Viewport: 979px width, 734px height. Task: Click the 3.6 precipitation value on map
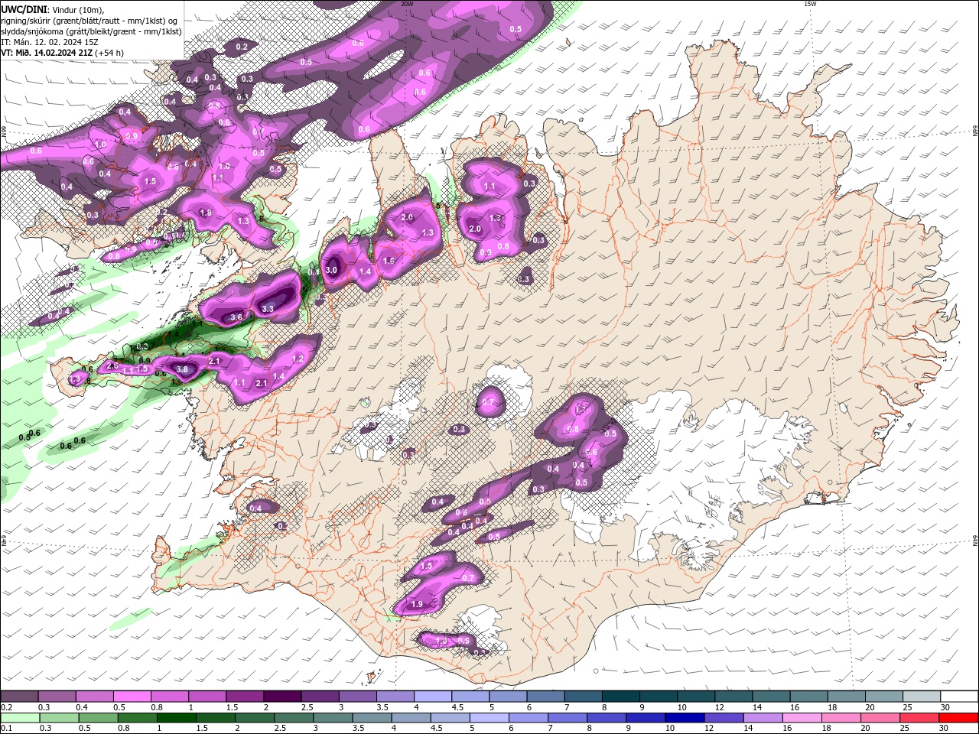(236, 317)
